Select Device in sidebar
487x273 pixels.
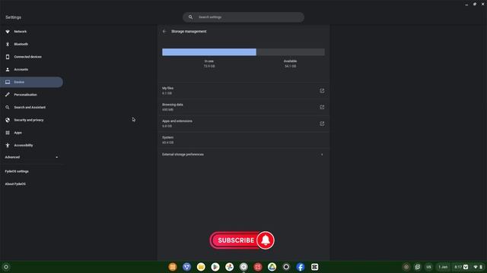pyautogui.click(x=31, y=82)
